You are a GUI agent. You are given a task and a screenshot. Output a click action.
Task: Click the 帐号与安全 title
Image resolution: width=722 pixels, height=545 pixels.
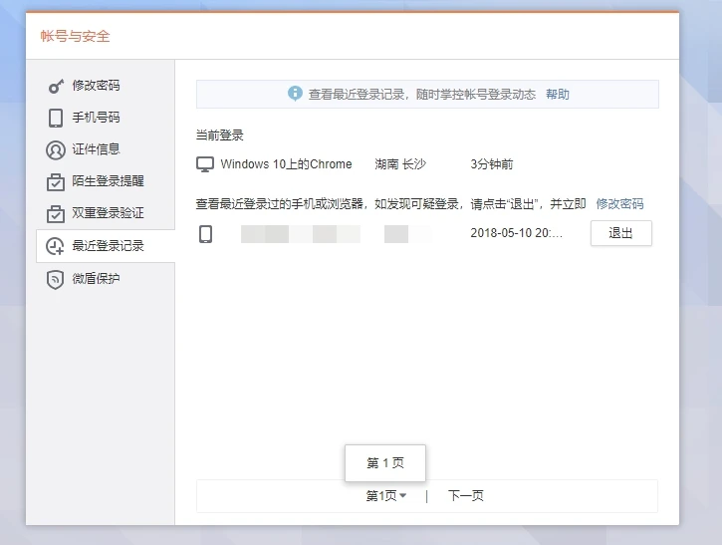75,36
